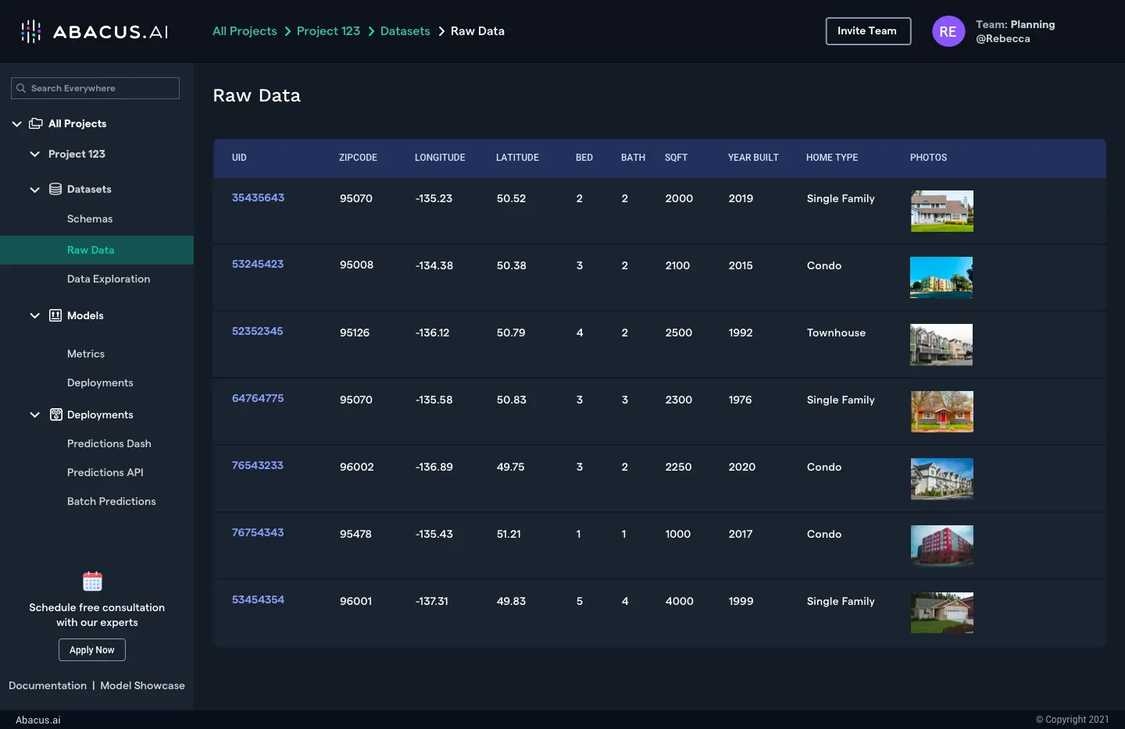Collapse the Project 123 chevron

(34, 154)
